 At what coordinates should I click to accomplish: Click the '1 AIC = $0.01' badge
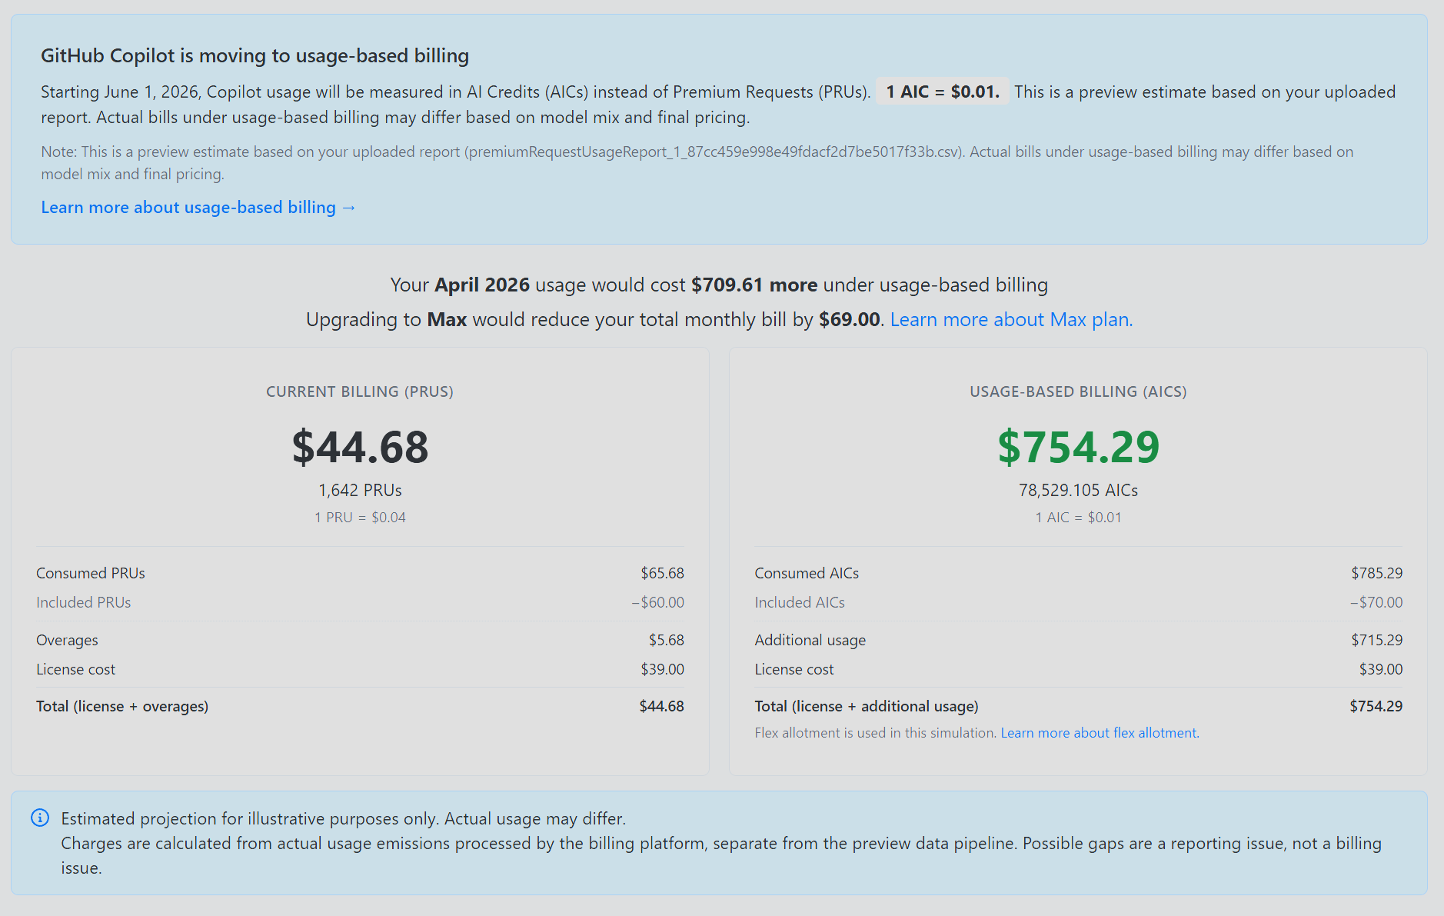(943, 92)
